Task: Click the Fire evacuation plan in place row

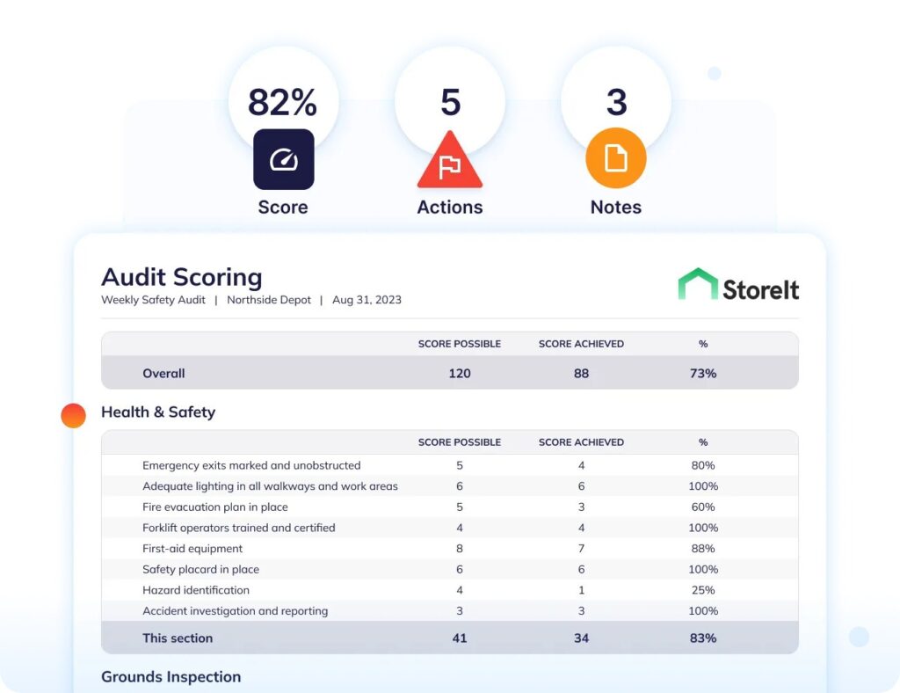Action: click(x=449, y=507)
